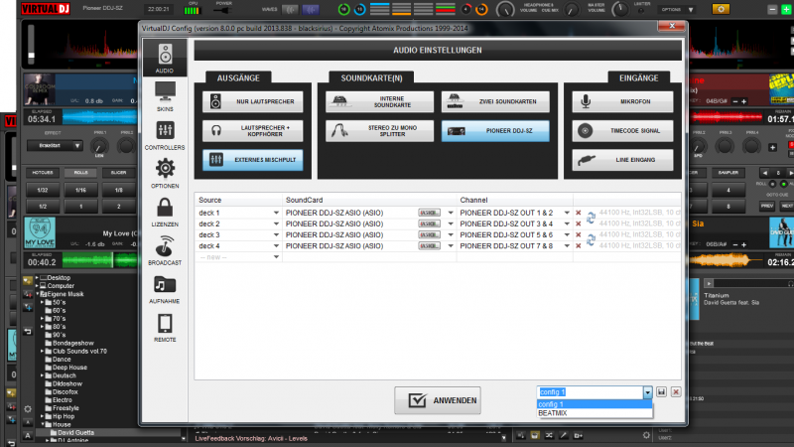
Task: Click the config name input field
Action: click(x=590, y=392)
